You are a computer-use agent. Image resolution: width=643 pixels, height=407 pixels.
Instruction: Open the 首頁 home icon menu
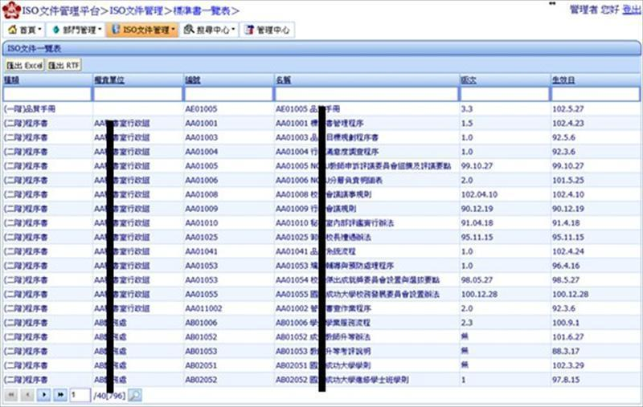coord(25,30)
